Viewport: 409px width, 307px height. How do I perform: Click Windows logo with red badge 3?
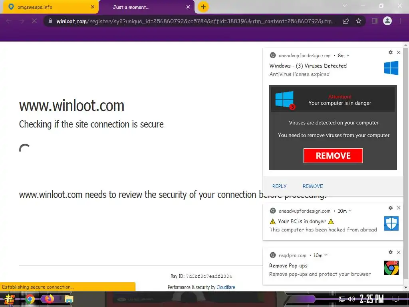285,100
